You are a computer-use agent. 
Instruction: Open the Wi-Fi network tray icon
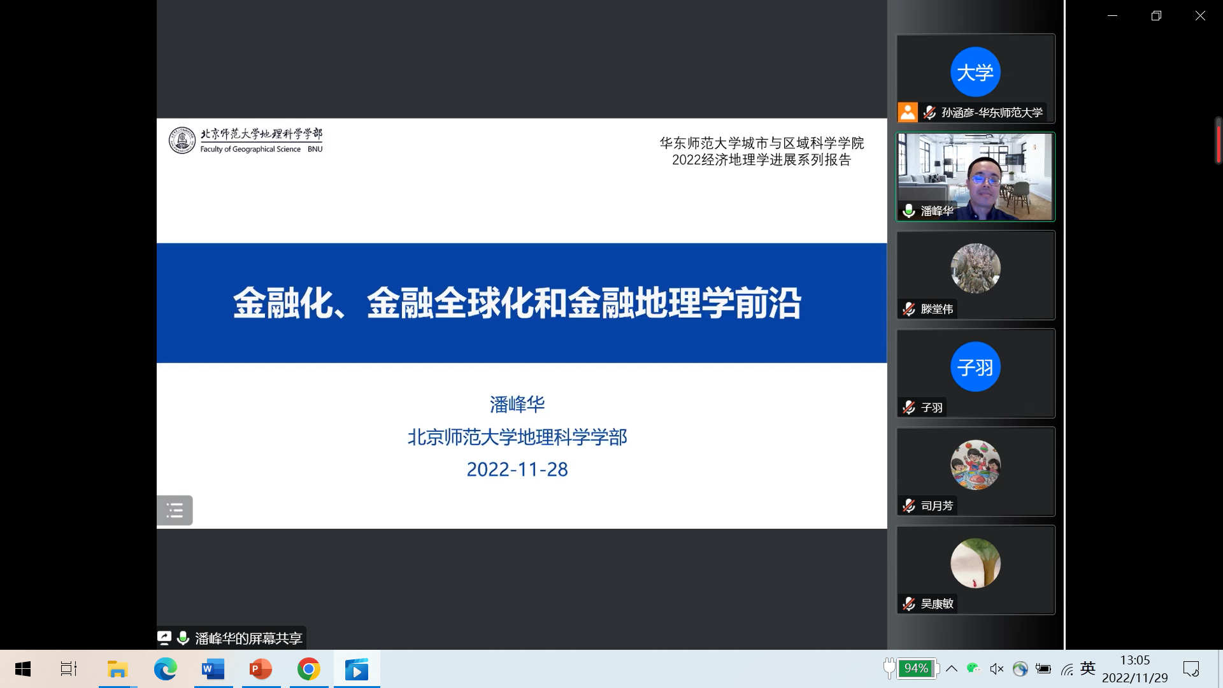1067,668
